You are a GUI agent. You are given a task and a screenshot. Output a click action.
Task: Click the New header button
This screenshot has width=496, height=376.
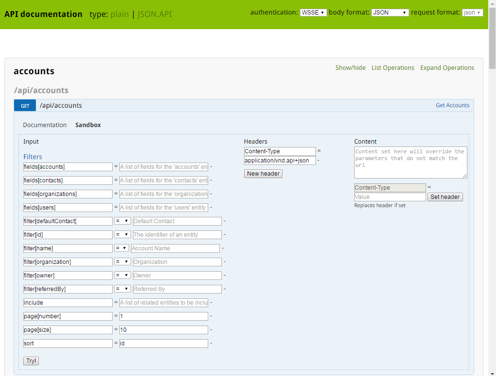pyautogui.click(x=263, y=174)
